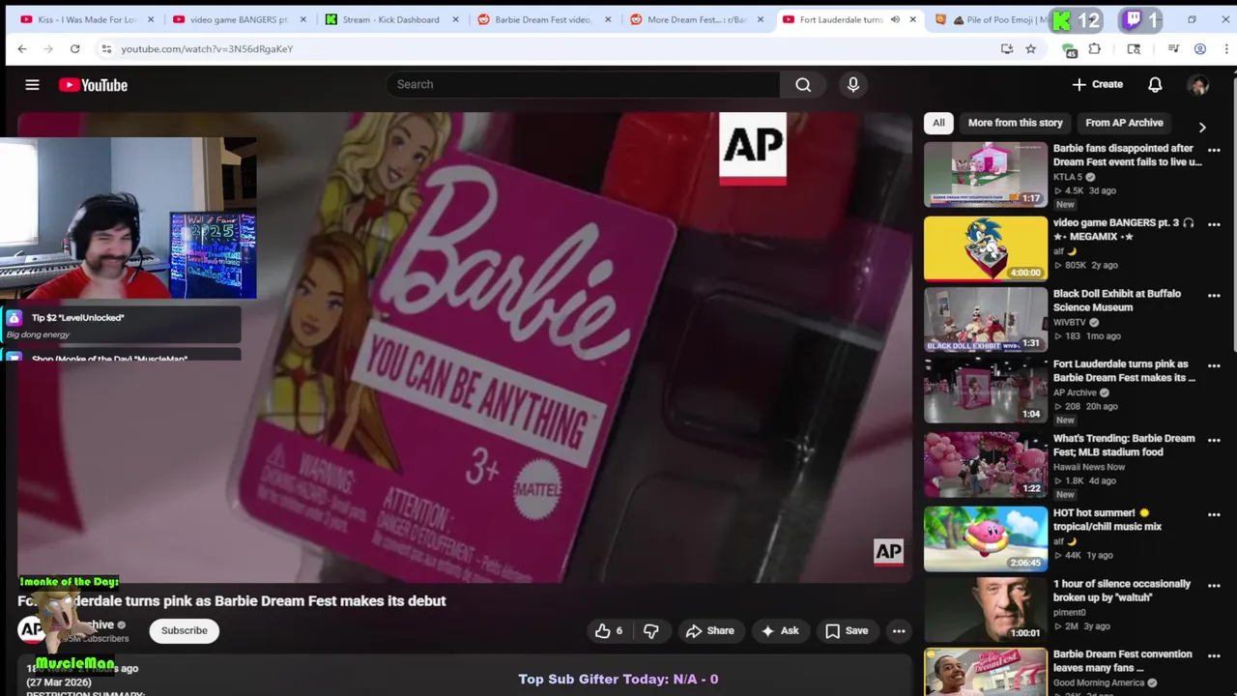Open the Chrome profile icon
Image resolution: width=1237 pixels, height=696 pixels.
1200,48
